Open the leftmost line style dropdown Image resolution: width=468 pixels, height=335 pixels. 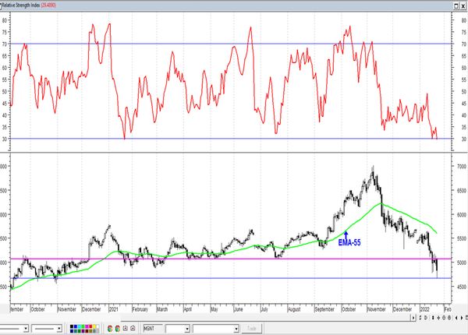(27, 328)
